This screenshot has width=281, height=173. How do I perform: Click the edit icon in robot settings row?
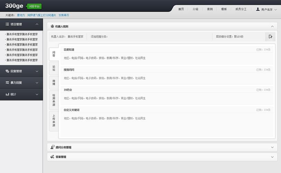pyautogui.click(x=270, y=37)
